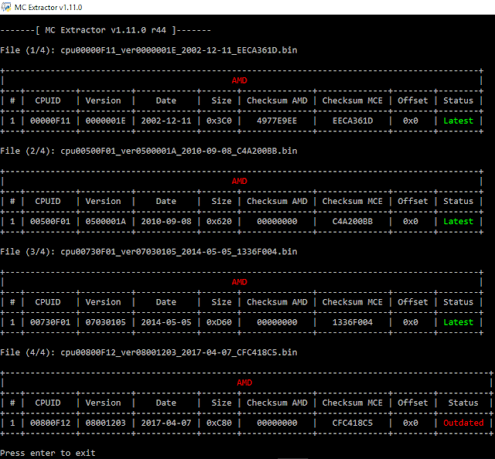Click date 2017-04-07 in table

point(166,423)
